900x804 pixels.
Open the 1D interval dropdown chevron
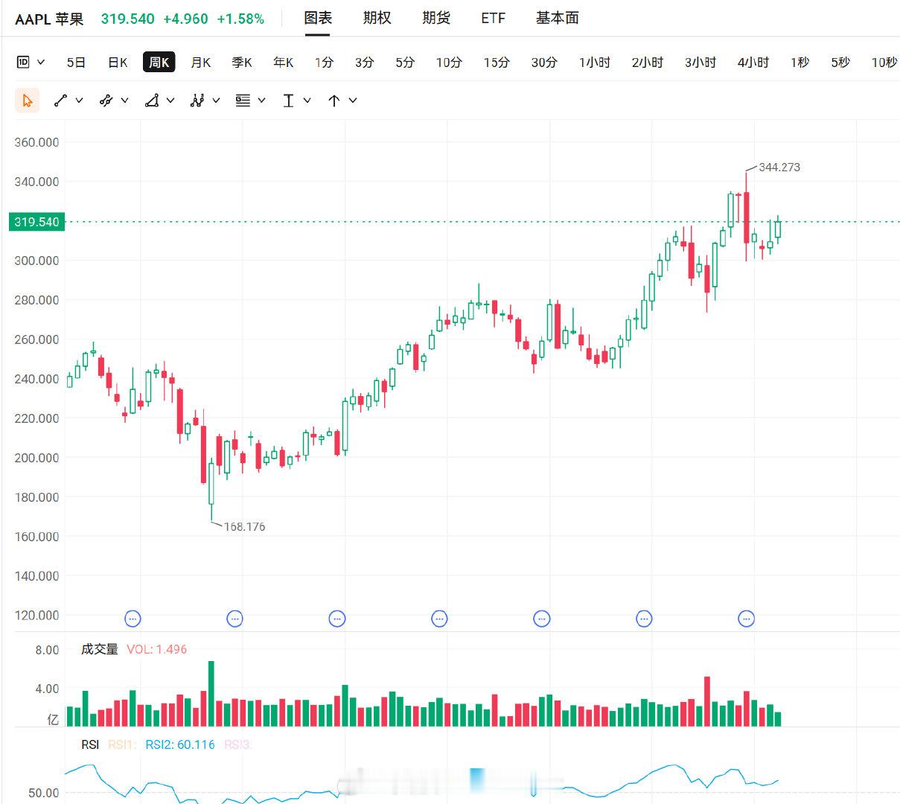41,63
